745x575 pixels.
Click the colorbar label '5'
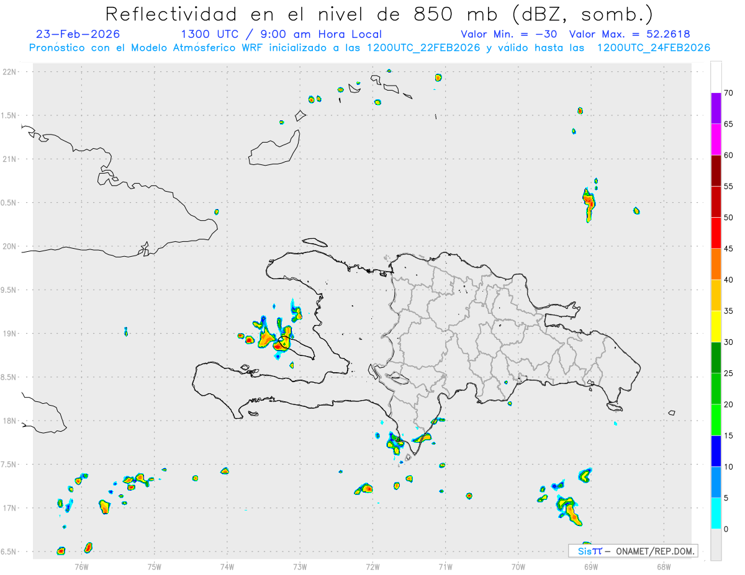(x=727, y=498)
